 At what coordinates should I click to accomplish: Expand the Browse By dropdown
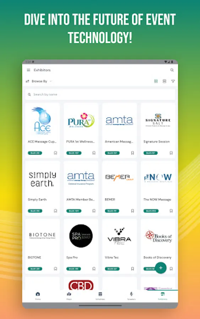point(39,81)
